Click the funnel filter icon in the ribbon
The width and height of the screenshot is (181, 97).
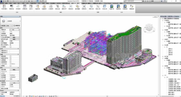pos(57,6)
